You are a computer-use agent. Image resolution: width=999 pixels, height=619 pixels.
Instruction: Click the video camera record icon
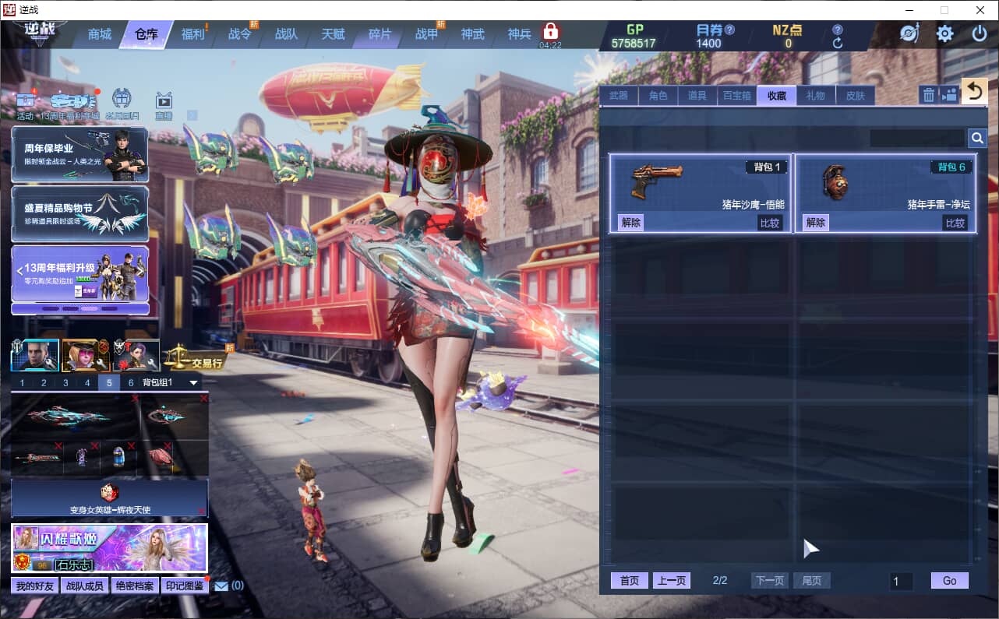(x=949, y=95)
